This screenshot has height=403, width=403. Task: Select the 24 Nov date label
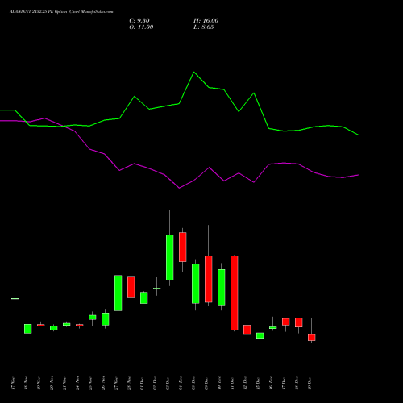click(77, 384)
